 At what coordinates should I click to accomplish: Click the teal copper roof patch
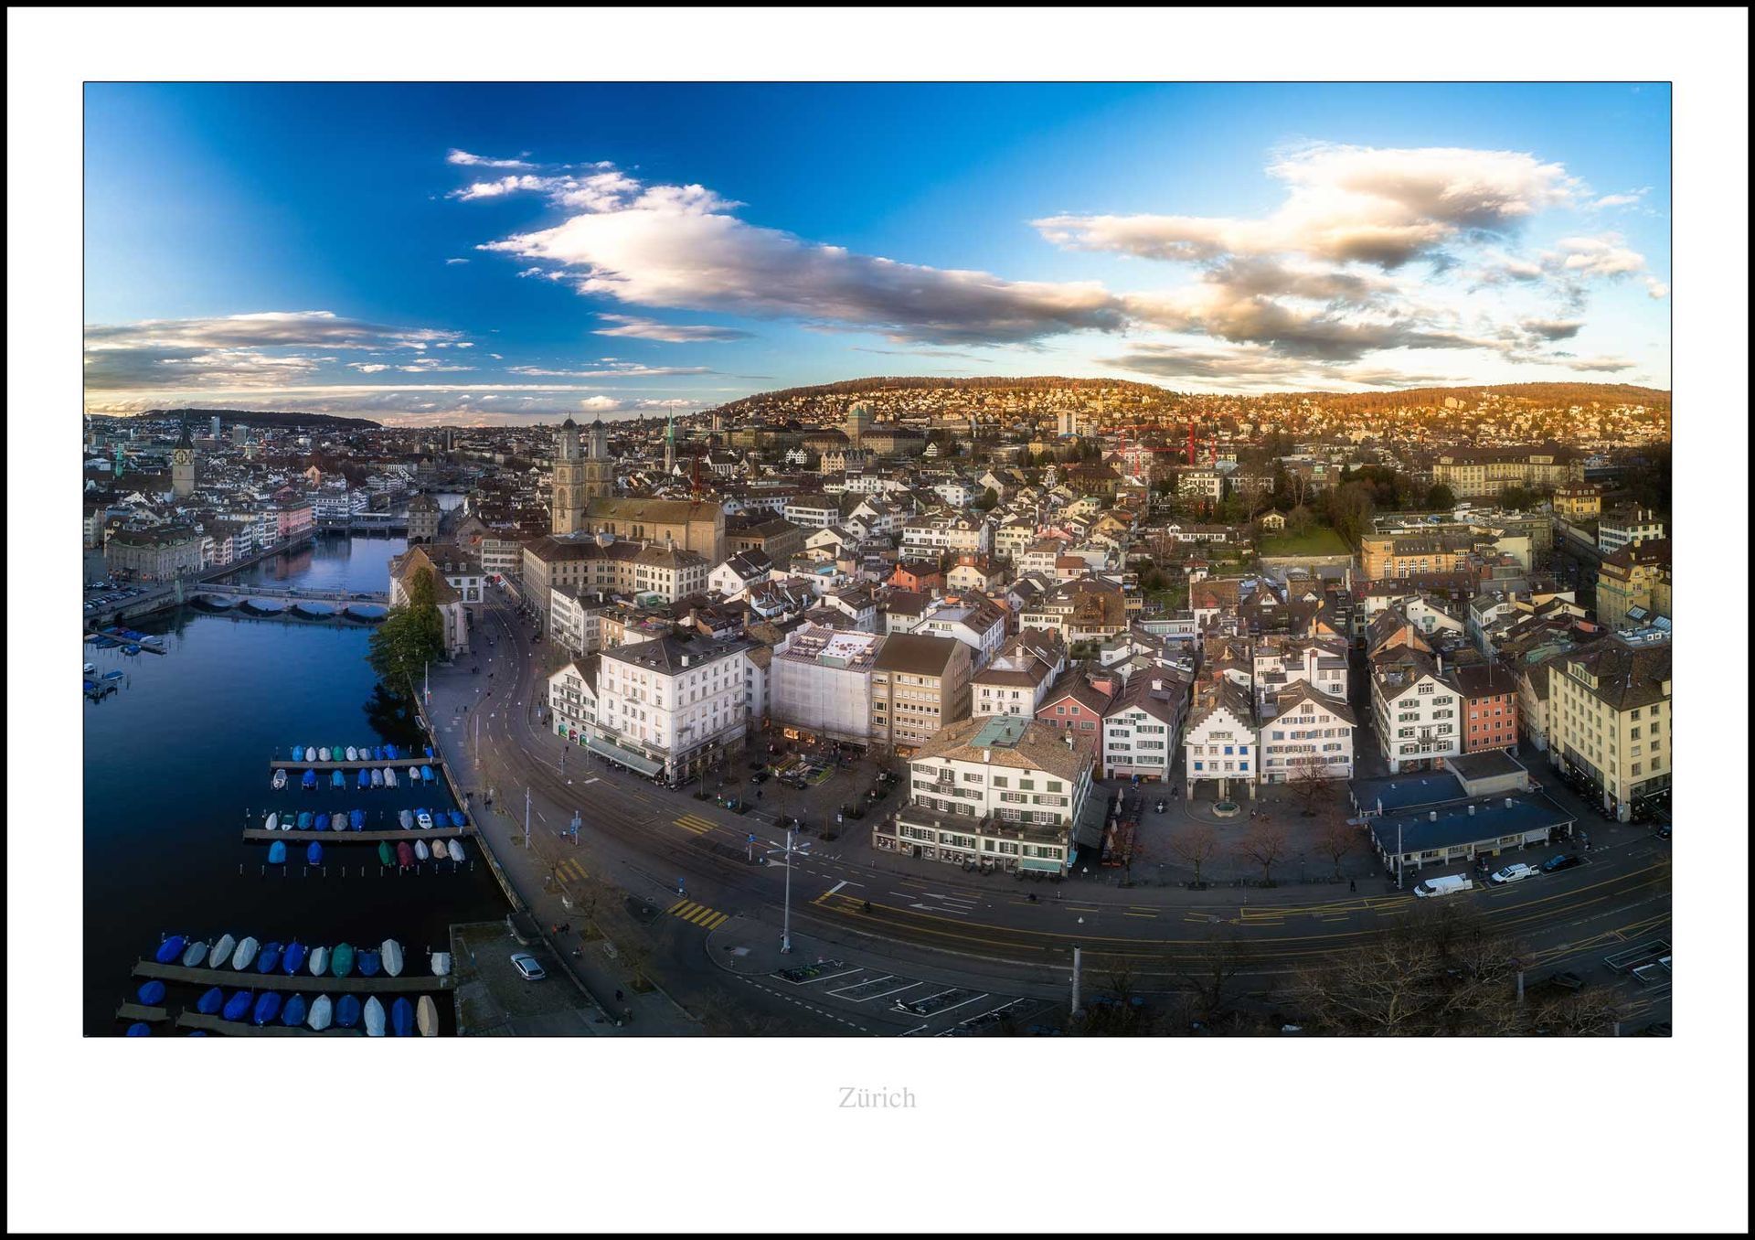[x=1002, y=732]
